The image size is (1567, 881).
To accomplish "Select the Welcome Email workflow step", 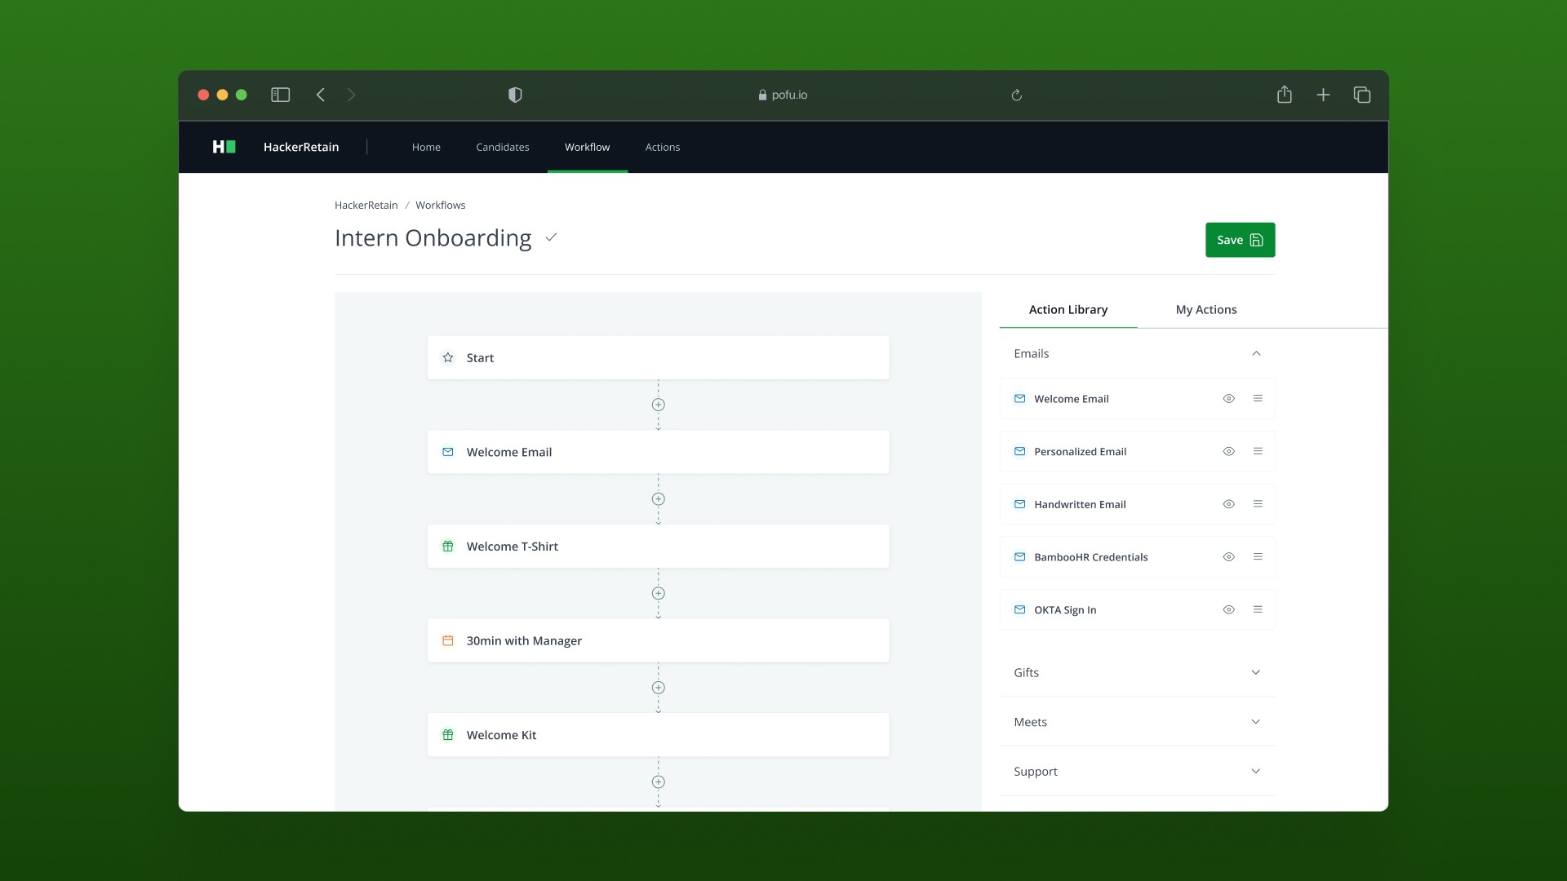I will click(x=658, y=452).
